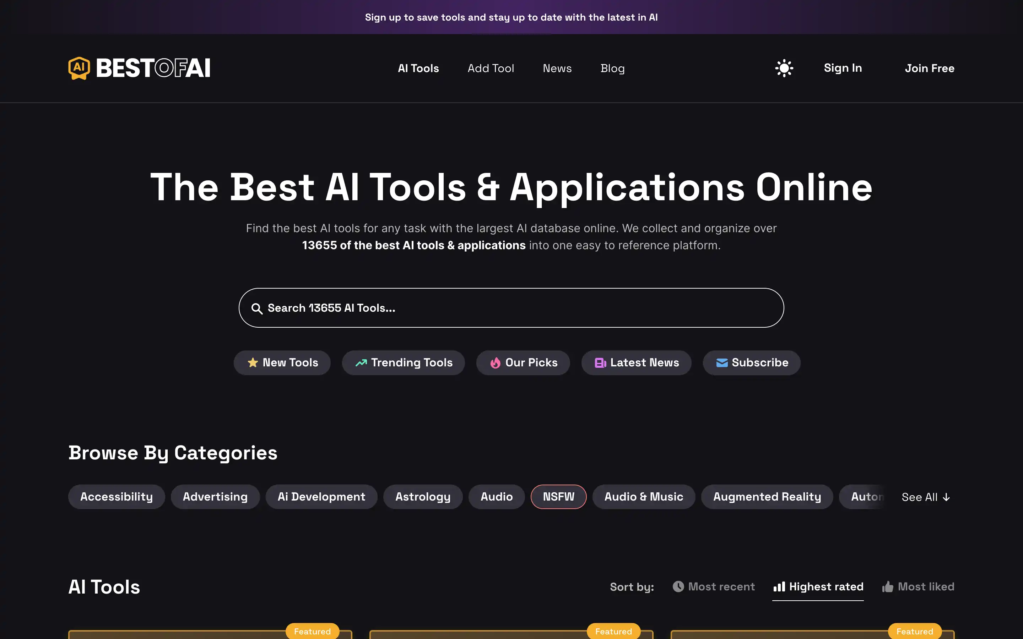The height and width of the screenshot is (639, 1023).
Task: Select the Astrology category
Action: pyautogui.click(x=423, y=497)
